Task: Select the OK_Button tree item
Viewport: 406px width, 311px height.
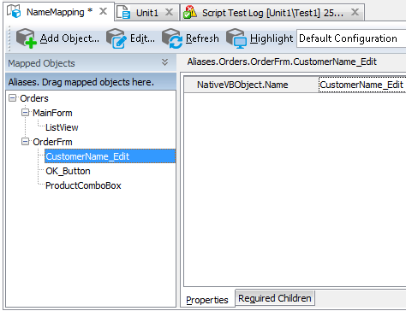Action: pyautogui.click(x=68, y=171)
